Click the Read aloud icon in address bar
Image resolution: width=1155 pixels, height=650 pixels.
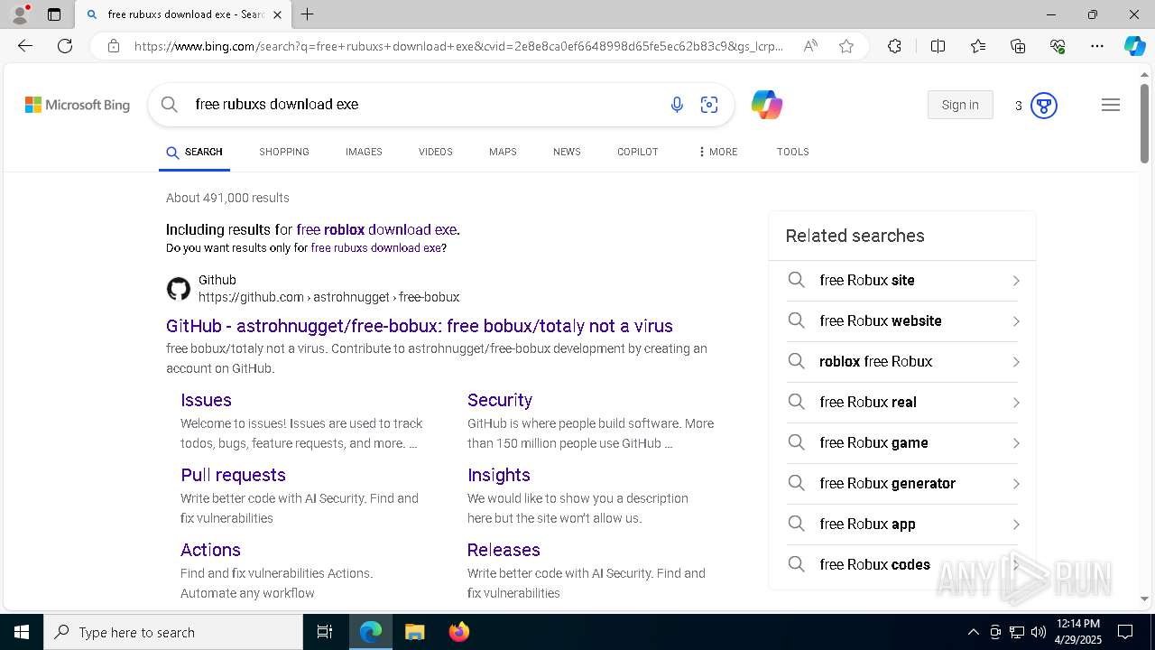pos(810,46)
